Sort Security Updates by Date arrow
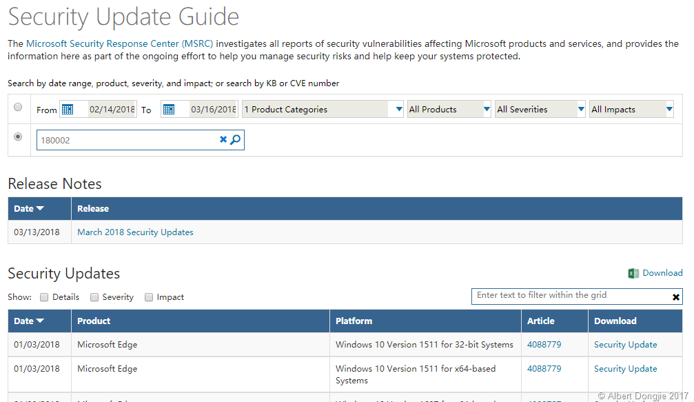This screenshot has height=402, width=694. [x=40, y=321]
